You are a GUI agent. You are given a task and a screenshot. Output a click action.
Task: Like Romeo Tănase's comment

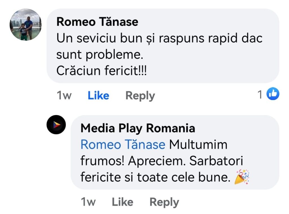pos(98,96)
